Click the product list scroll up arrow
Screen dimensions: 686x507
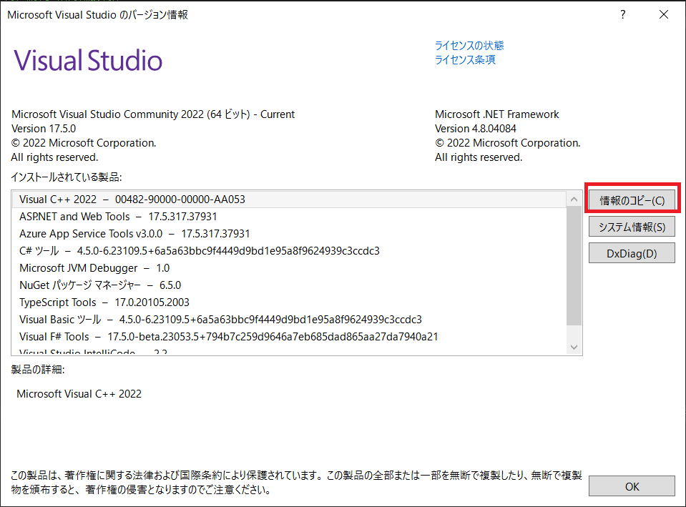(x=574, y=200)
